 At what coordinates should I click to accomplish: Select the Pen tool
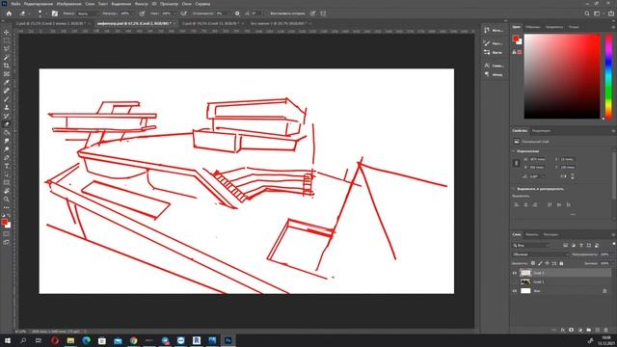7,157
